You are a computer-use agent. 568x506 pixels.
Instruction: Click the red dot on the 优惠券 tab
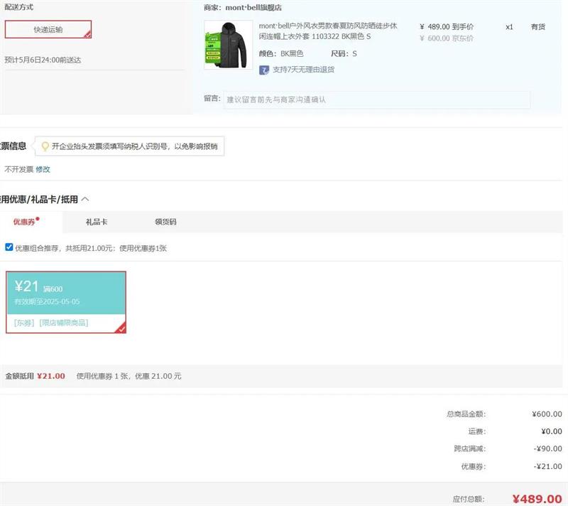pyautogui.click(x=38, y=219)
